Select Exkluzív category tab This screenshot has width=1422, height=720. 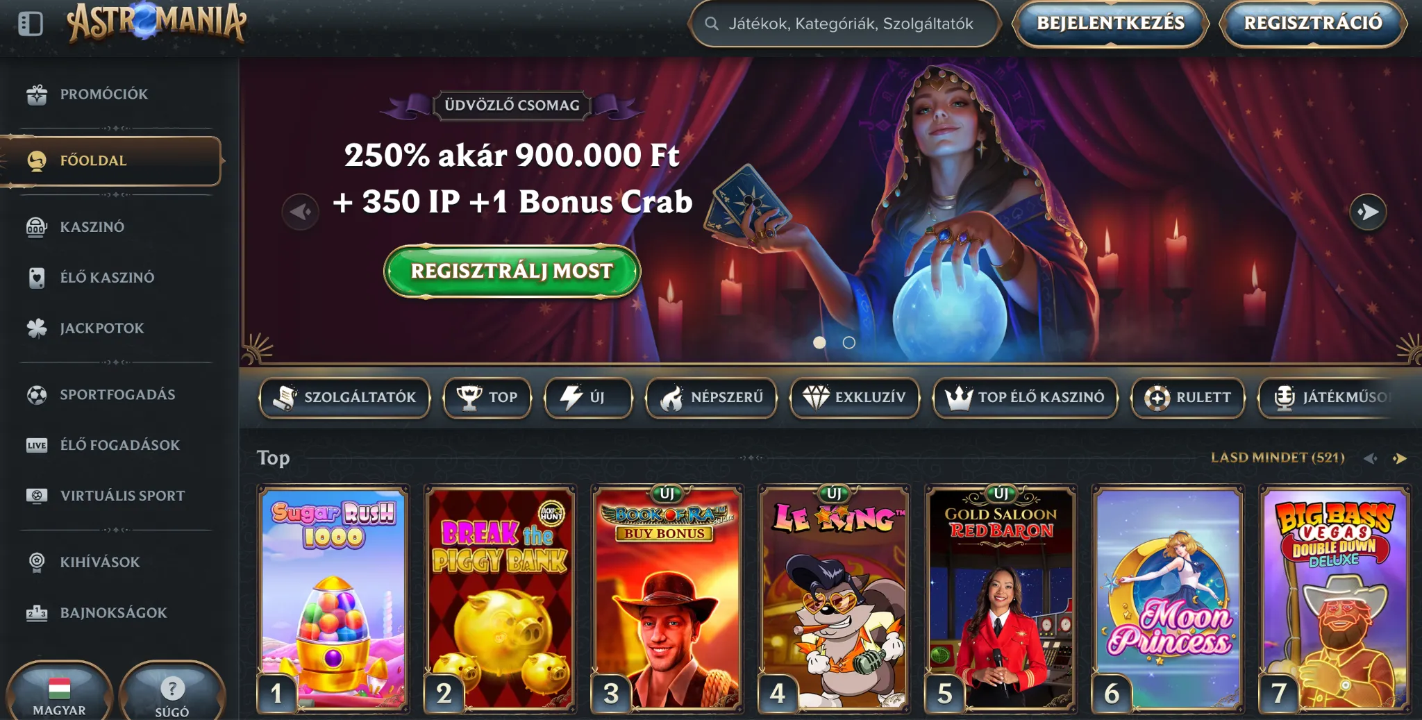[855, 397]
